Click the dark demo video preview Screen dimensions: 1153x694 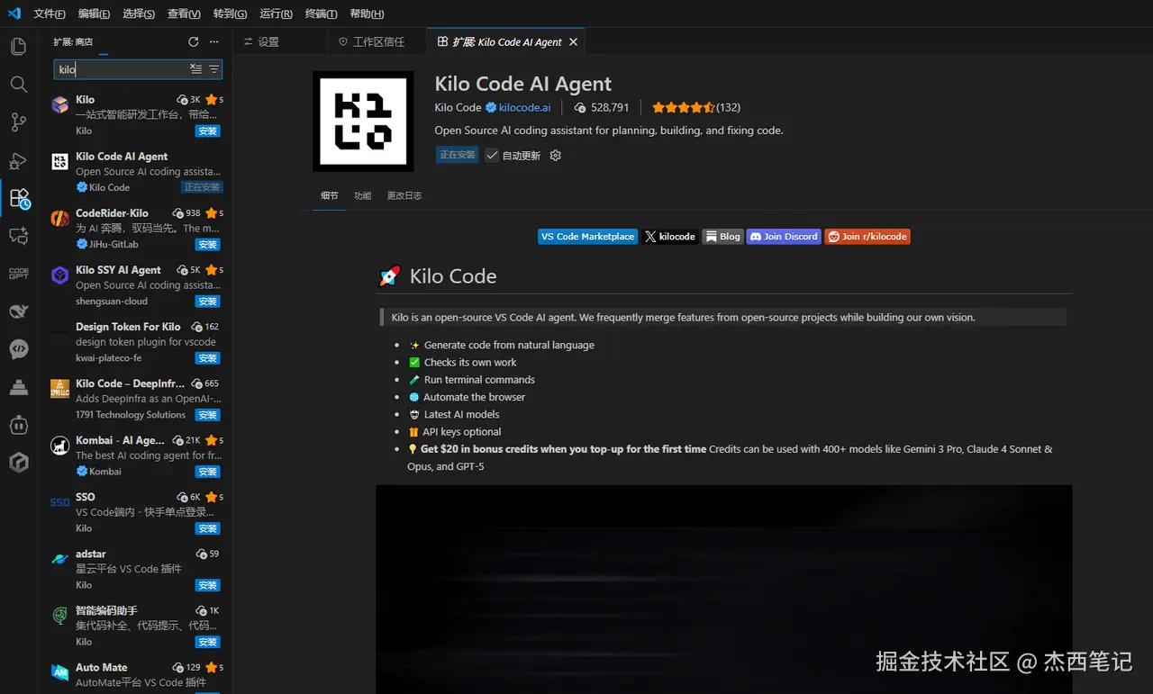click(723, 589)
